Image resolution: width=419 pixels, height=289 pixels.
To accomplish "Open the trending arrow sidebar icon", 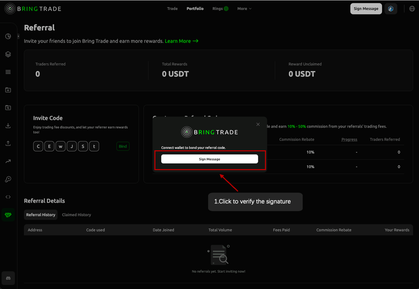I will pyautogui.click(x=8, y=161).
